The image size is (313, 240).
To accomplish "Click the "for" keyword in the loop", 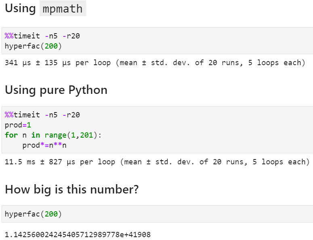I will (11, 135).
